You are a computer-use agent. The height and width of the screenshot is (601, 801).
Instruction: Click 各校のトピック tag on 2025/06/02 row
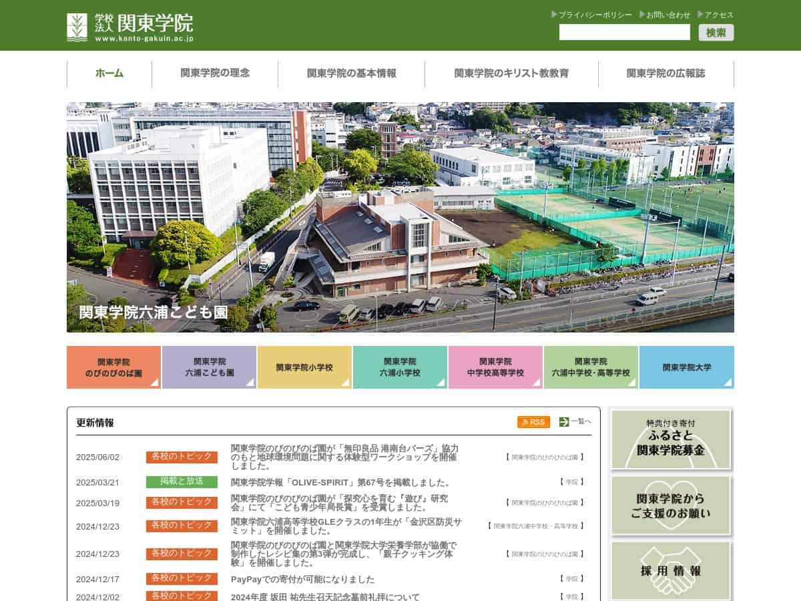[182, 457]
